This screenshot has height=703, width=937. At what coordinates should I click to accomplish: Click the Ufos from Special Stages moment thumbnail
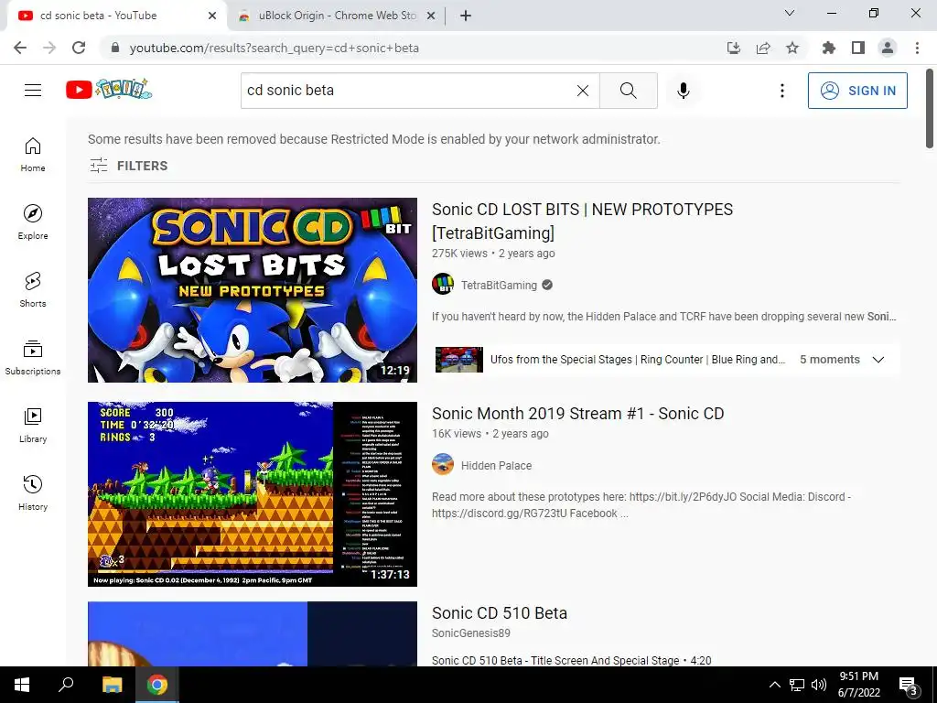pos(459,359)
